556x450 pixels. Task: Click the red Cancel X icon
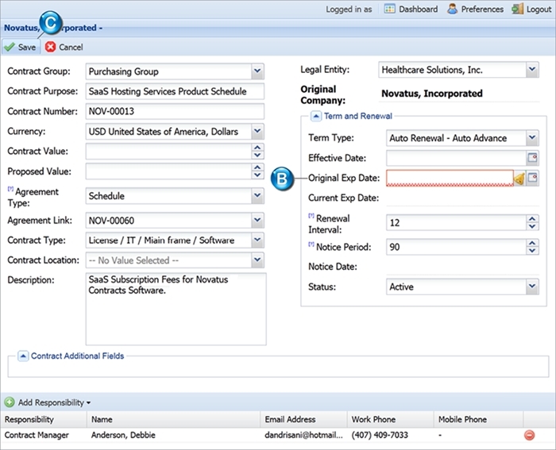50,47
